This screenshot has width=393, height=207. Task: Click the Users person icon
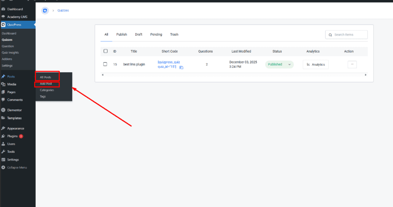click(3, 144)
